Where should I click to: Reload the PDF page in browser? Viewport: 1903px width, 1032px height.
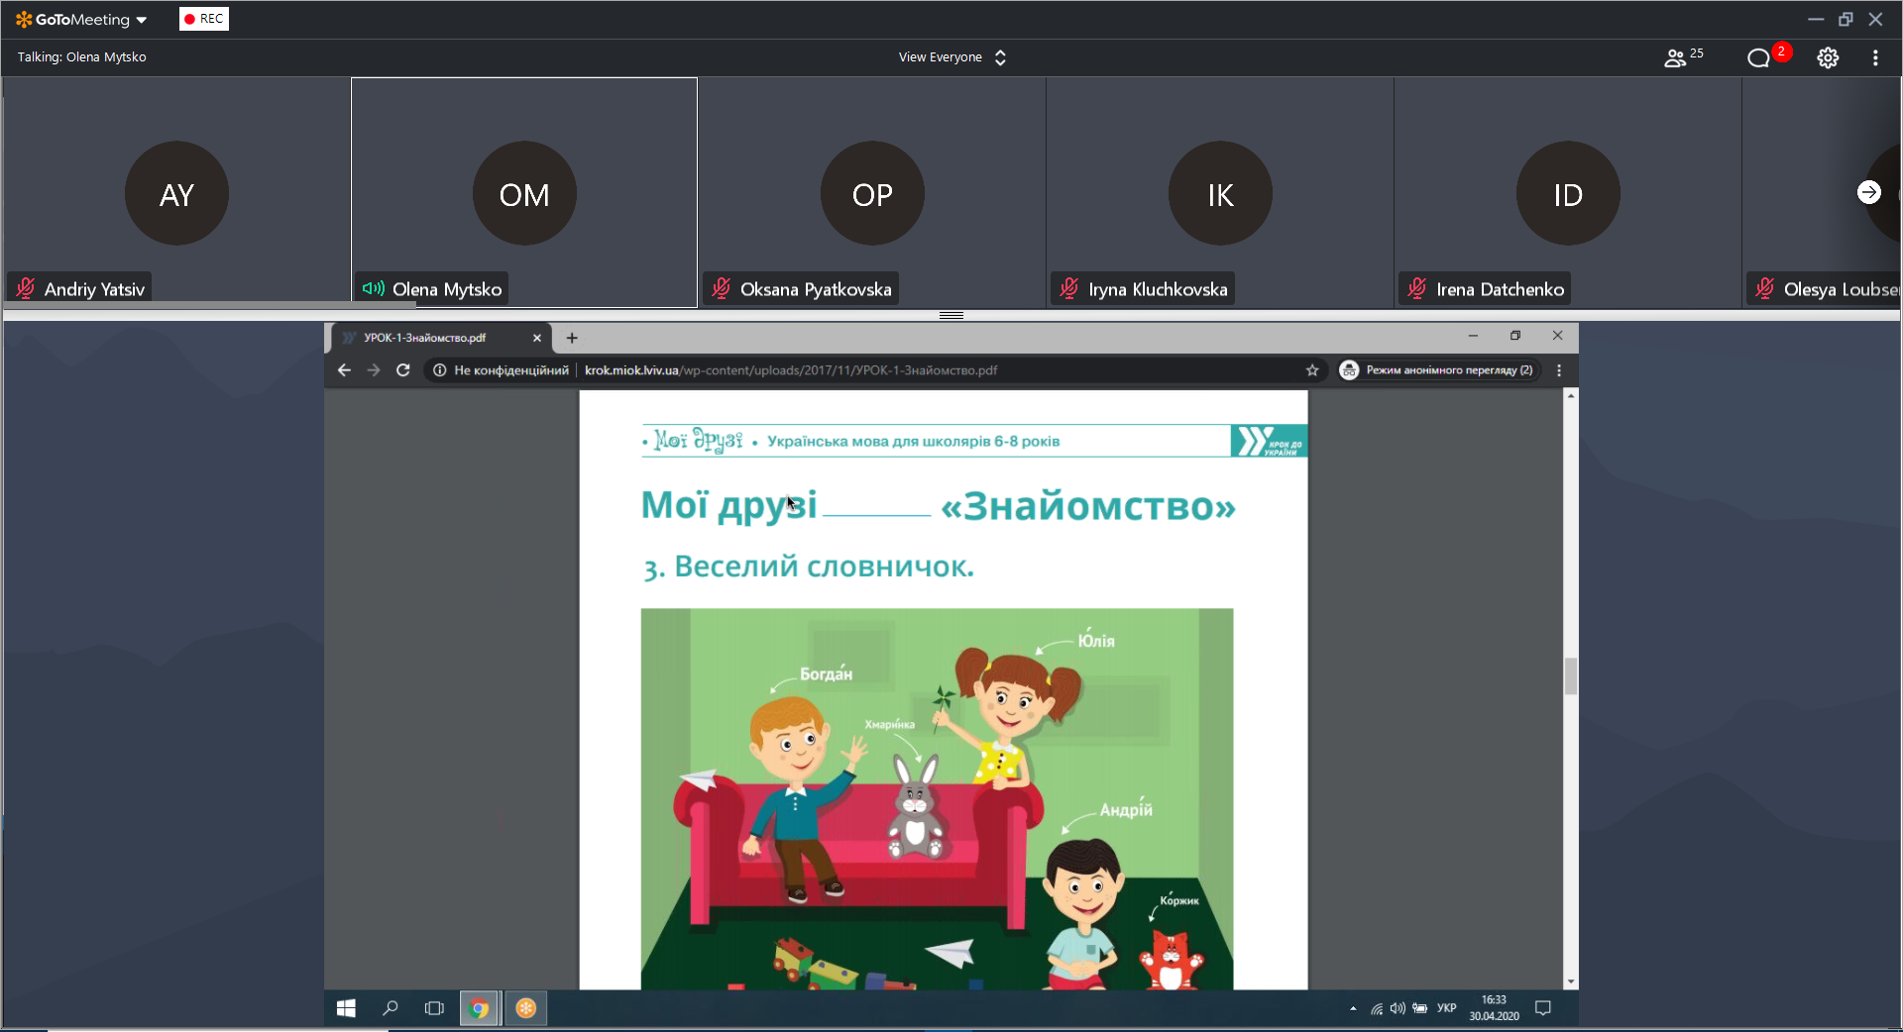point(403,370)
